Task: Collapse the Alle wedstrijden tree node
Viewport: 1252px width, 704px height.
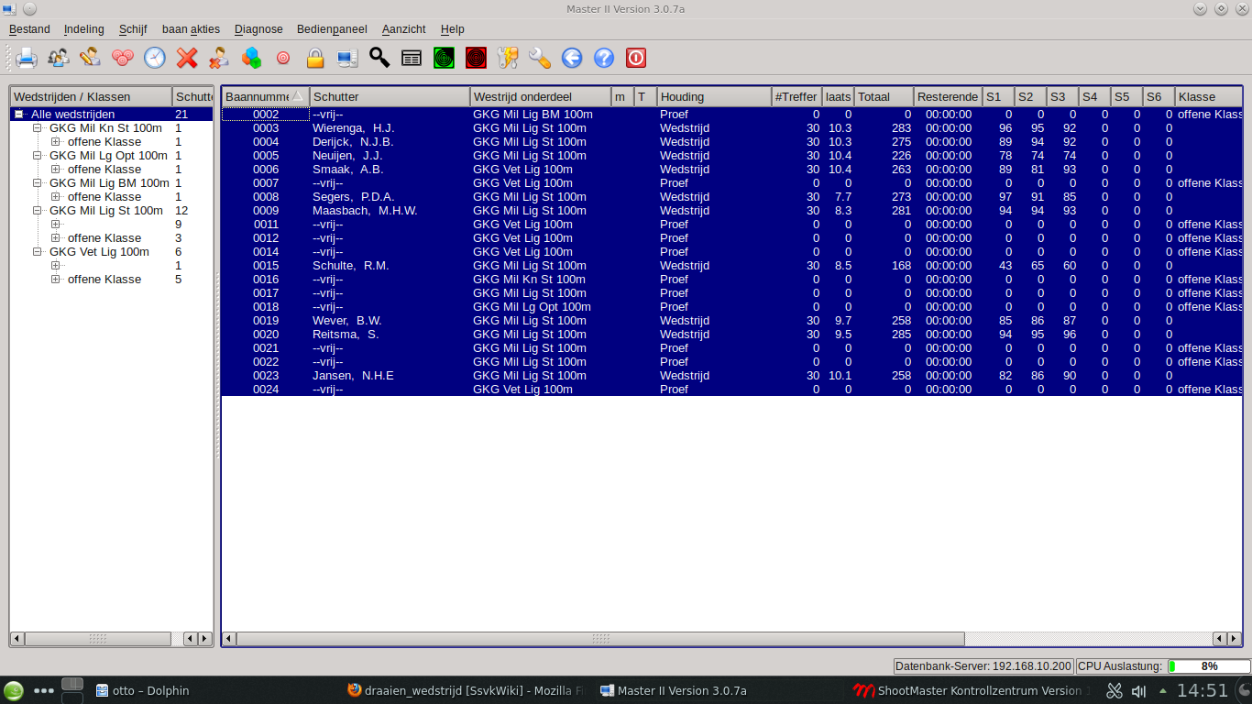Action: pyautogui.click(x=19, y=115)
